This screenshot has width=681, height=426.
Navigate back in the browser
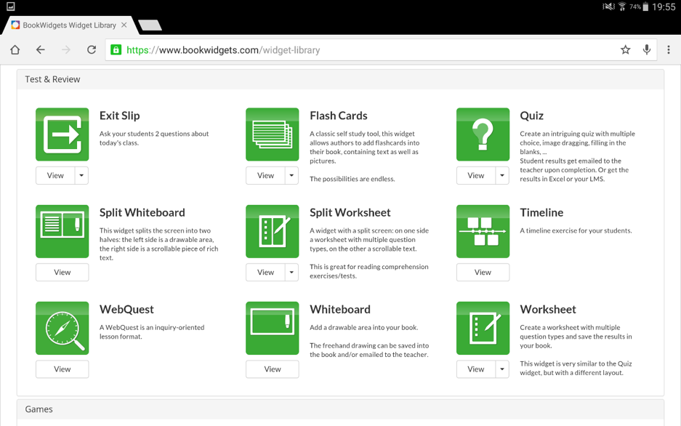coord(41,50)
